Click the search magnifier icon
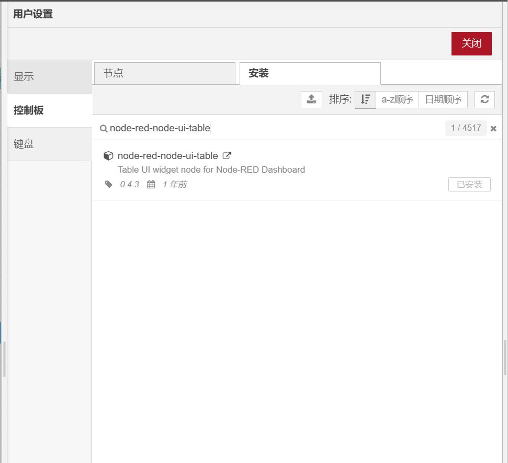 point(104,128)
